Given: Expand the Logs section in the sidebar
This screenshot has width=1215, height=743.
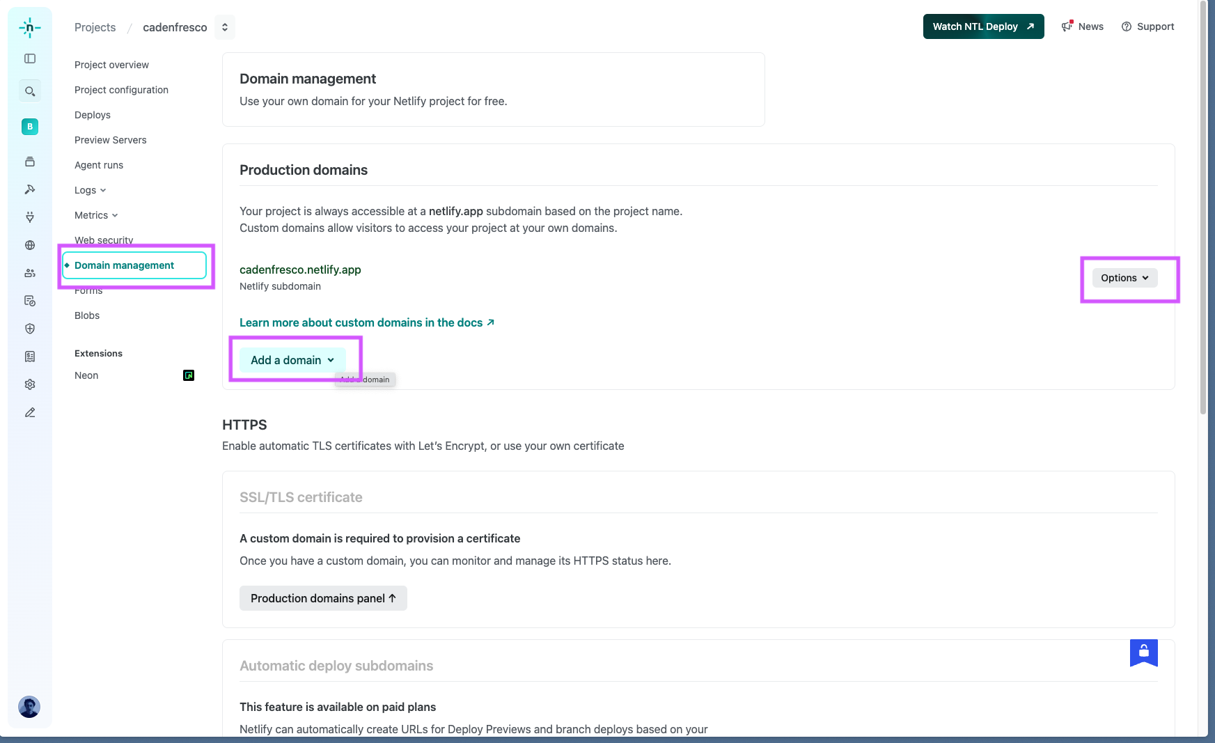Looking at the screenshot, I should click(x=89, y=189).
